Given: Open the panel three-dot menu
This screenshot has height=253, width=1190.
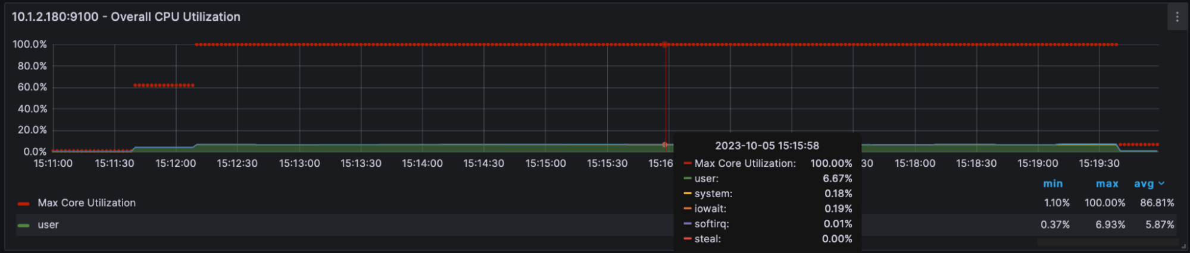Looking at the screenshot, I should pyautogui.click(x=1177, y=17).
